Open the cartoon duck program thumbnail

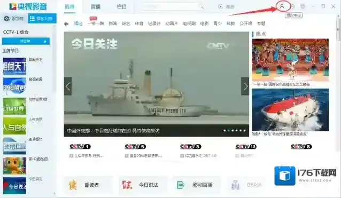14,166
